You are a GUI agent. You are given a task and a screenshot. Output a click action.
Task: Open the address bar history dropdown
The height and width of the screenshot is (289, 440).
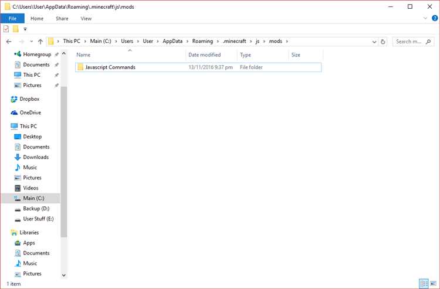(374, 42)
